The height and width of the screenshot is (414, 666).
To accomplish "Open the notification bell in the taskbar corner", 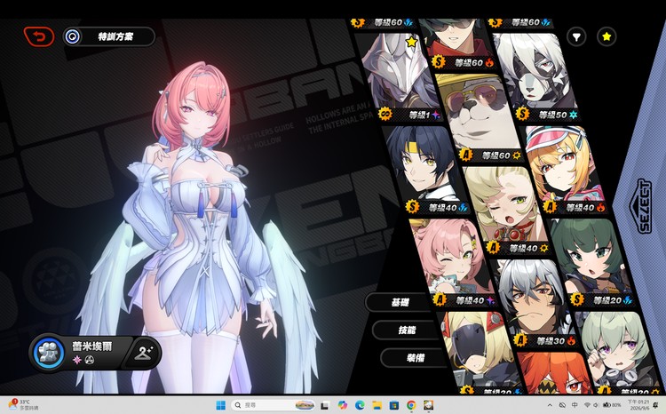I will tap(656, 405).
